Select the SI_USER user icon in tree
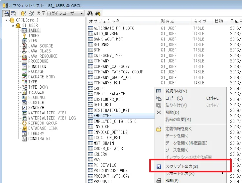 click(x=18, y=25)
